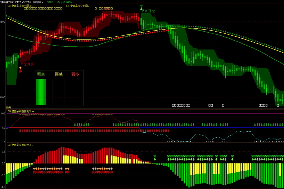This screenshot has height=189, width=284.
Task: Click the 东皇壹品多空布局 indicator label
Action: click(78, 6)
